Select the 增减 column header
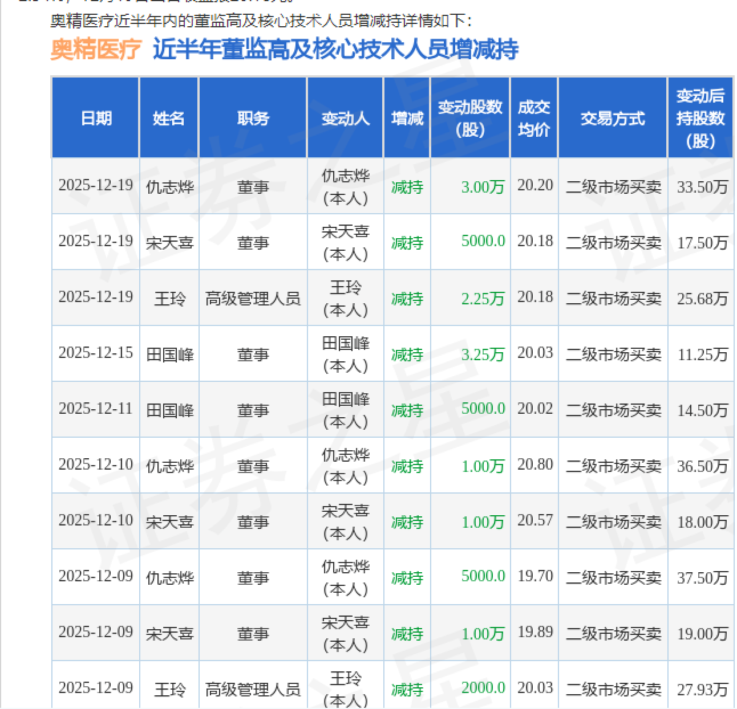Screen dimensions: 737x709 tap(407, 118)
